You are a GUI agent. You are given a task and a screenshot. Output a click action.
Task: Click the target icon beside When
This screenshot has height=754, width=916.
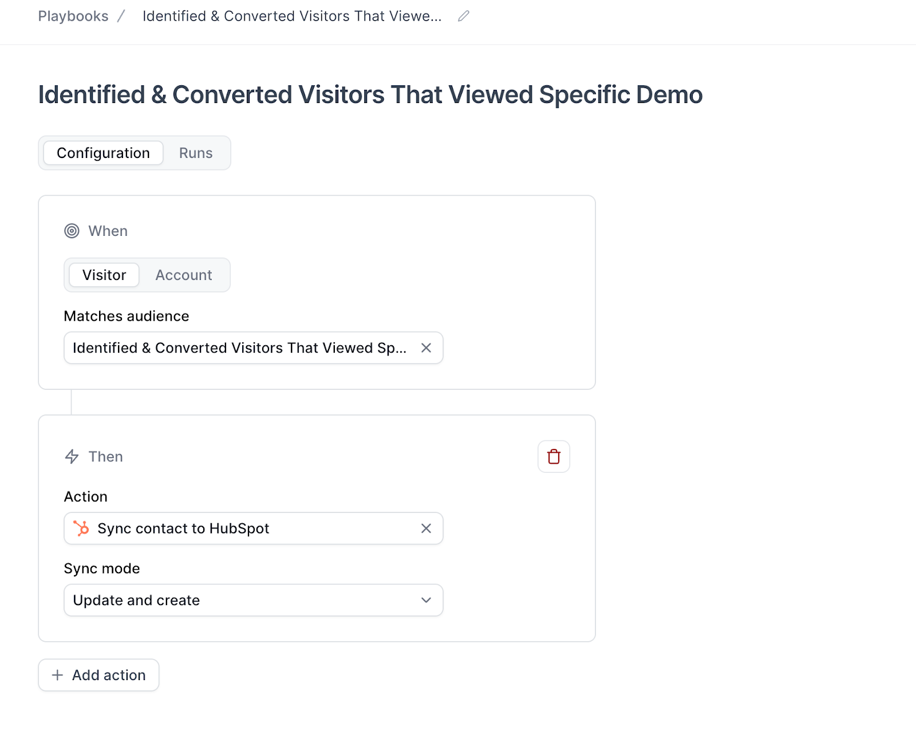coord(72,231)
